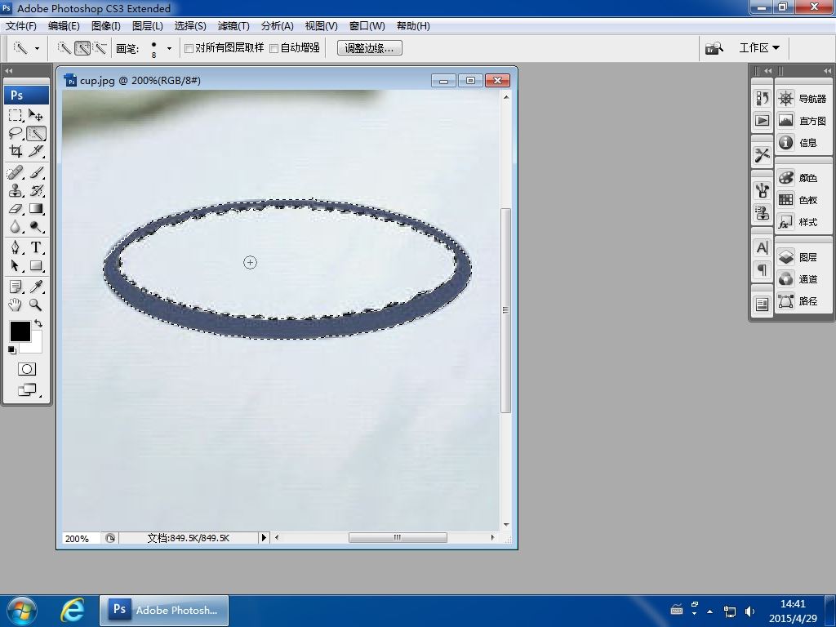Click the white background color swatch
Image resolution: width=836 pixels, height=627 pixels.
tap(35, 345)
